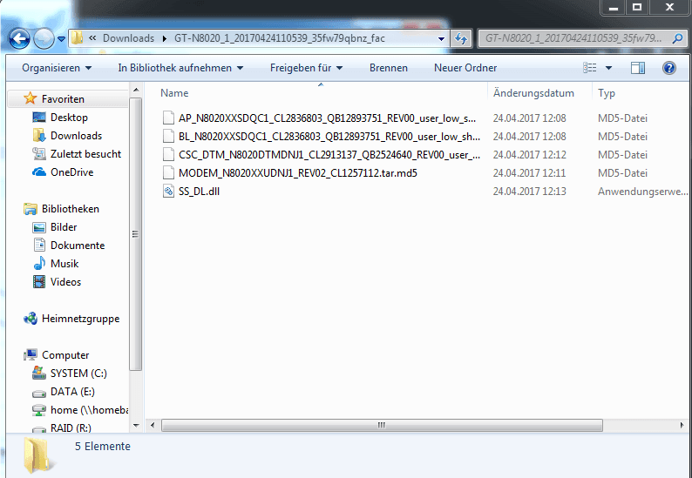Select the SS_DL.dll file
The width and height of the screenshot is (692, 478).
tap(199, 192)
